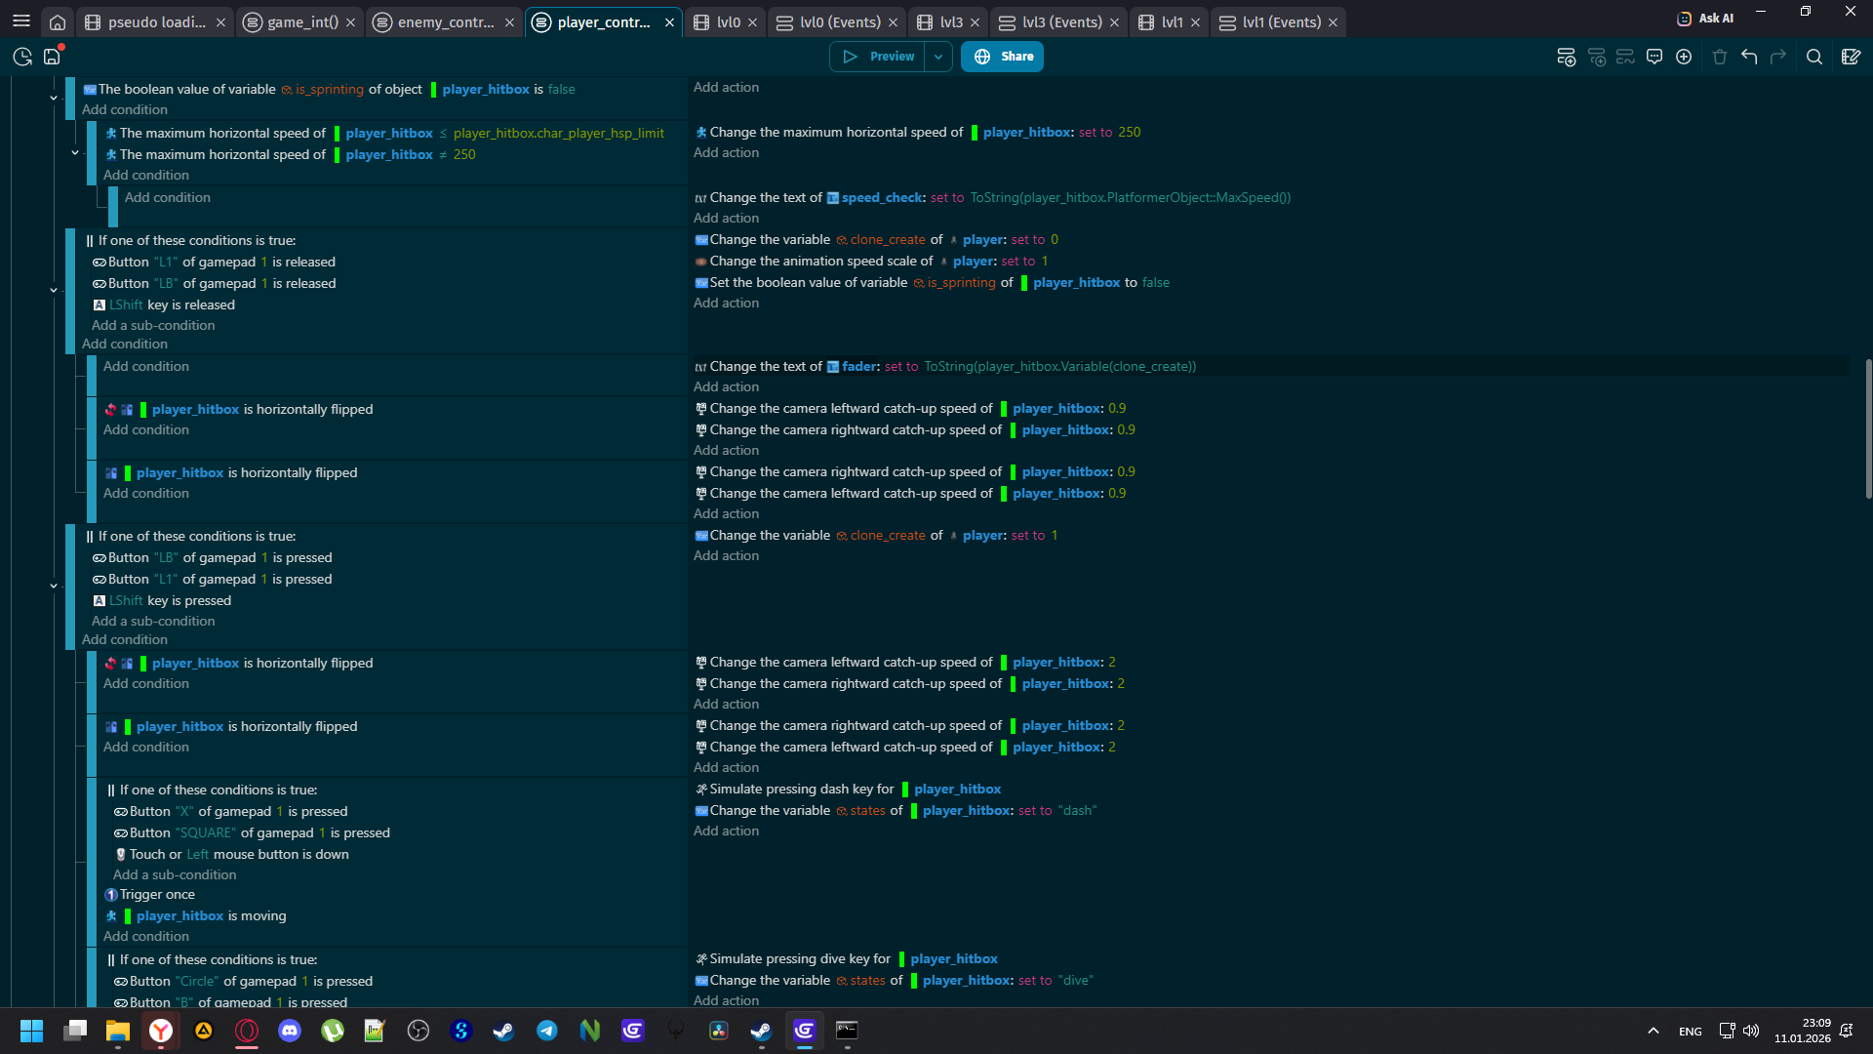Click the vertical scrollbar of the events sheet
1873x1054 pixels.
coord(1868,429)
